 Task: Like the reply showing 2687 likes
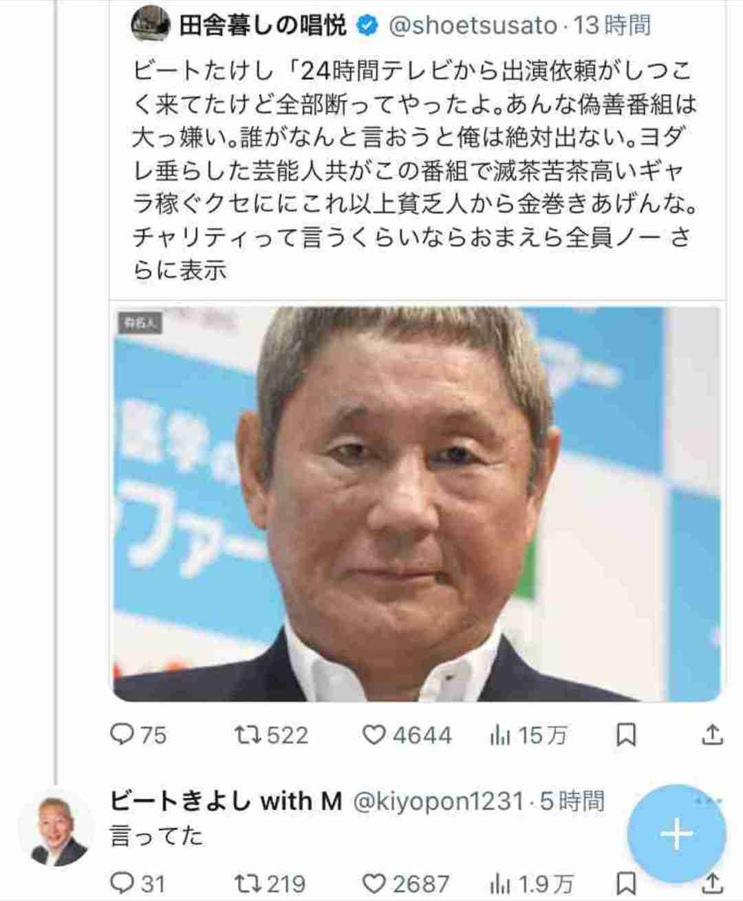coord(406,883)
